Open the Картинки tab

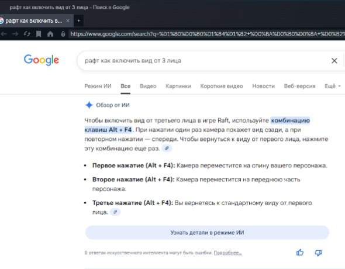pos(178,86)
